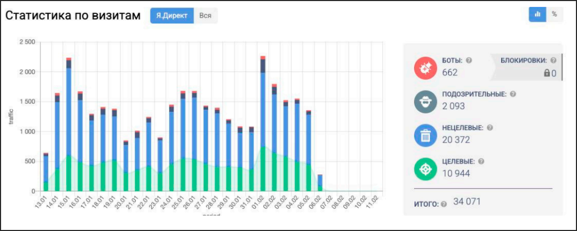Click the suspicious visitors spy icon
The height and width of the screenshot is (231, 577).
[425, 101]
